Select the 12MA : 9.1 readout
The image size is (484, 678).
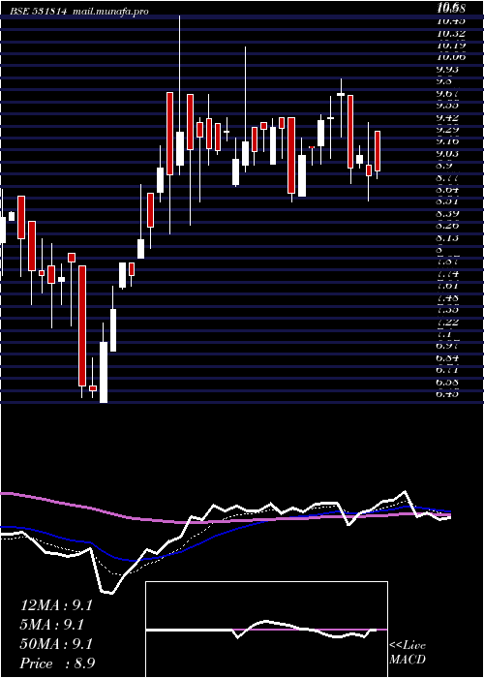pyautogui.click(x=56, y=605)
